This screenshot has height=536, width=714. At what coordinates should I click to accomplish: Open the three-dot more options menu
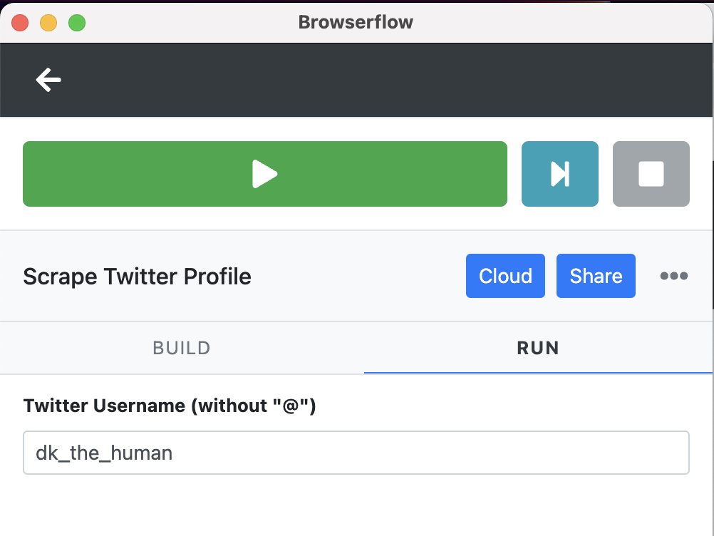(674, 276)
